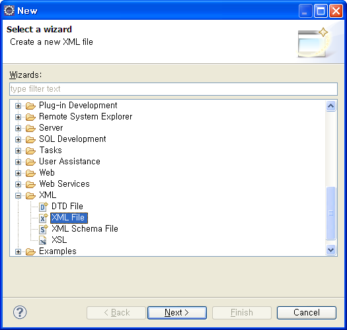Minimize the New wizard window
Screen dimensions: 347x330
click(x=305, y=11)
